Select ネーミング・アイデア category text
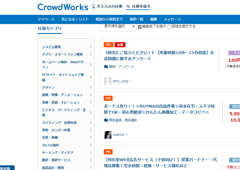 tap(58, 152)
